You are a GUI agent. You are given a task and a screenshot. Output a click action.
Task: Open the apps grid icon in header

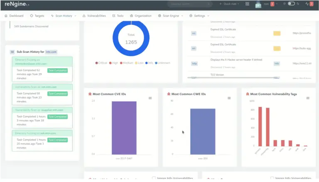(247, 4)
